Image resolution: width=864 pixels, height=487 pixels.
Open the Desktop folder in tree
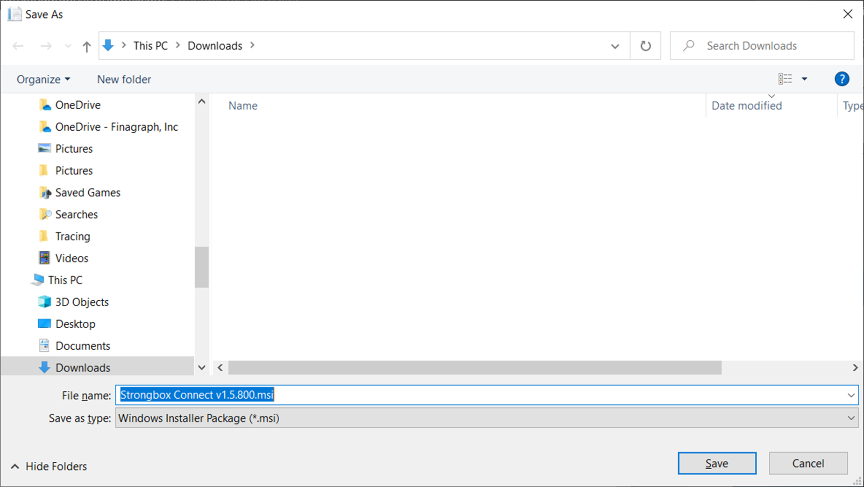pos(75,324)
